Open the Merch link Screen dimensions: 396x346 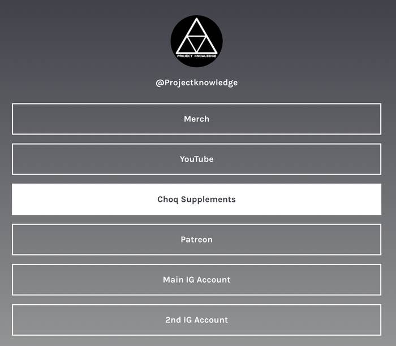(x=196, y=119)
